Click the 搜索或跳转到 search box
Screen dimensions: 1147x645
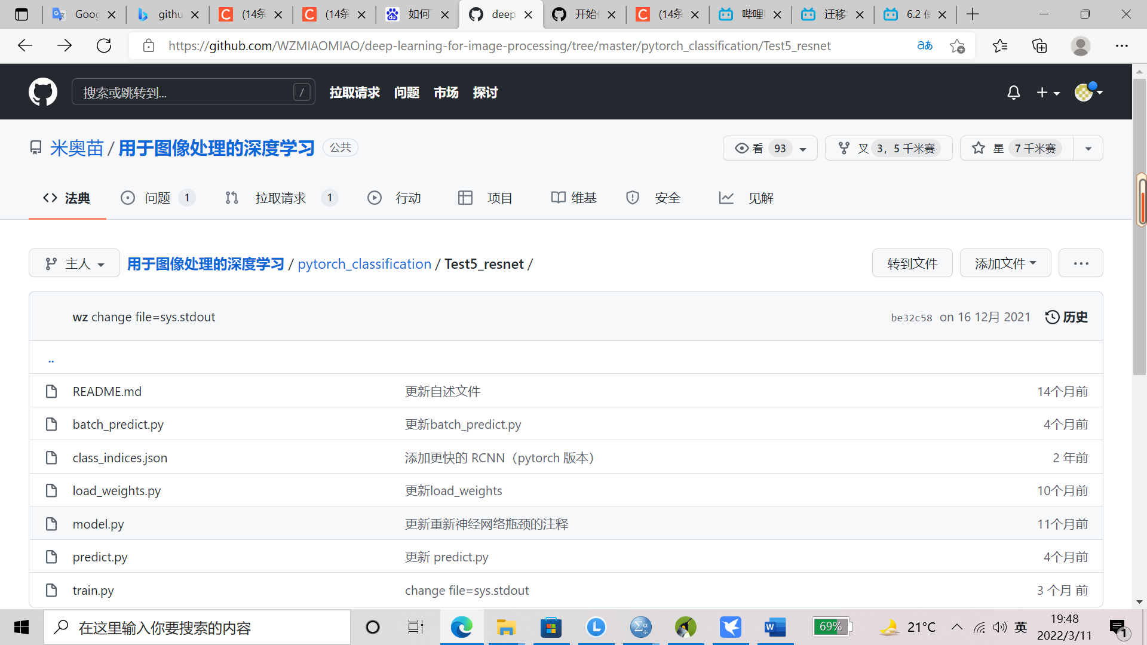coord(193,92)
